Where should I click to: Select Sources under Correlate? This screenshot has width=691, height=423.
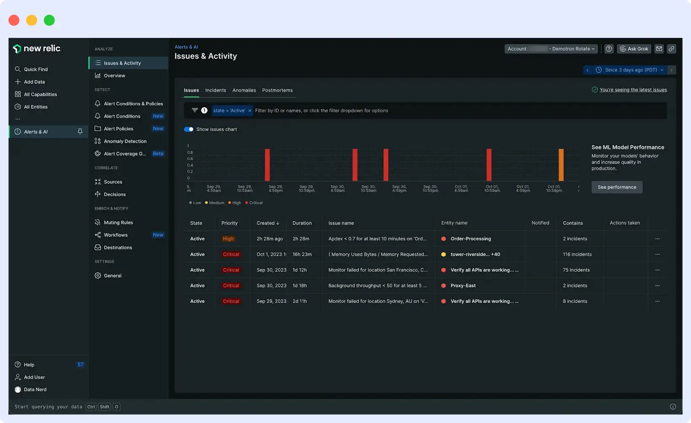click(112, 182)
